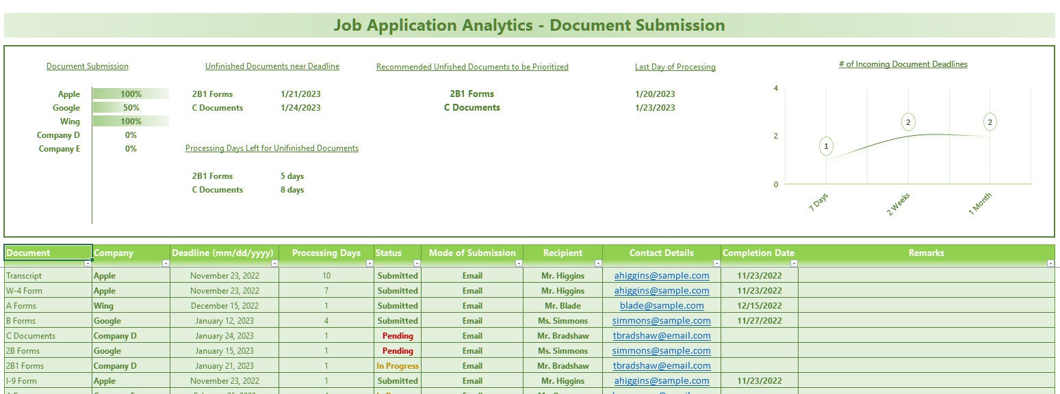Image resolution: width=1060 pixels, height=394 pixels.
Task: Click the Last Day of Processing heading link
Action: 675,66
